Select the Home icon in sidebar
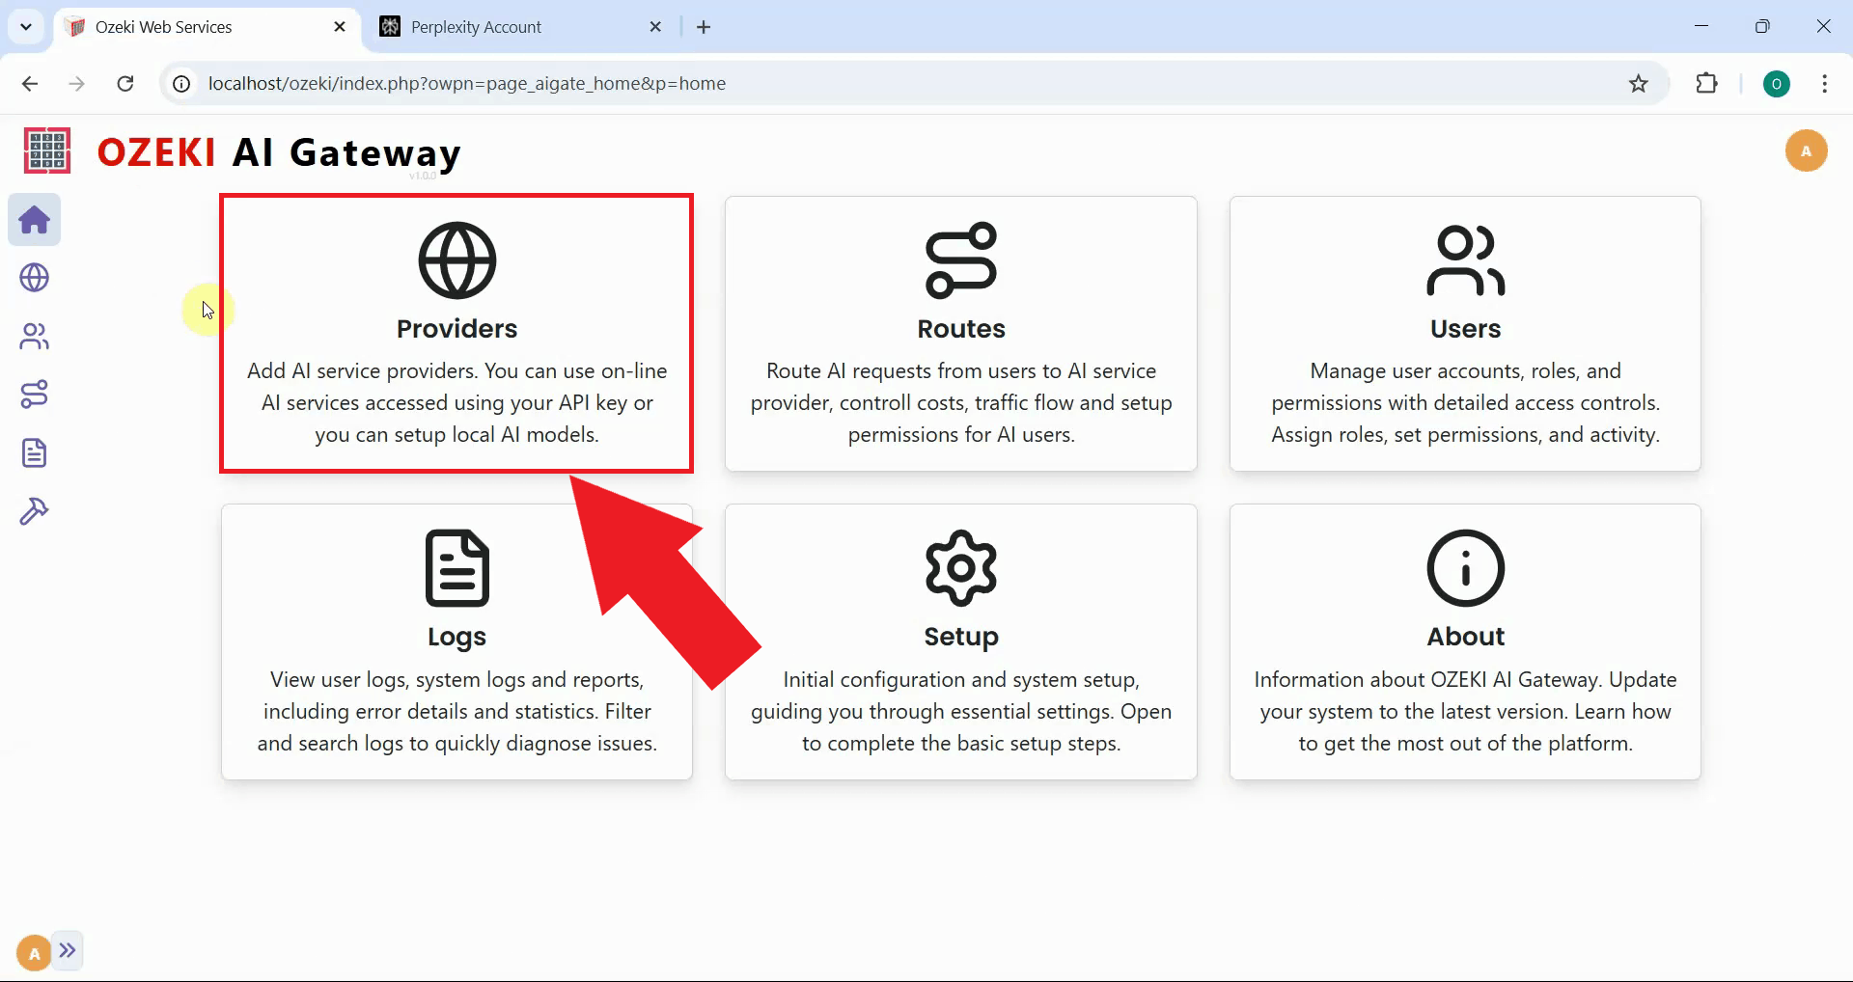 tap(34, 220)
